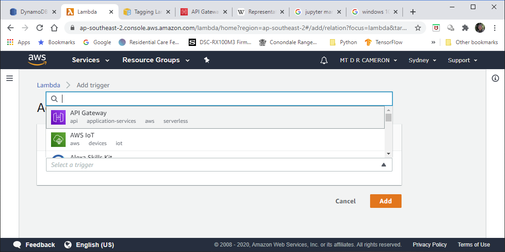505x252 pixels.
Task: Go to browser home page
Action: click(54, 28)
